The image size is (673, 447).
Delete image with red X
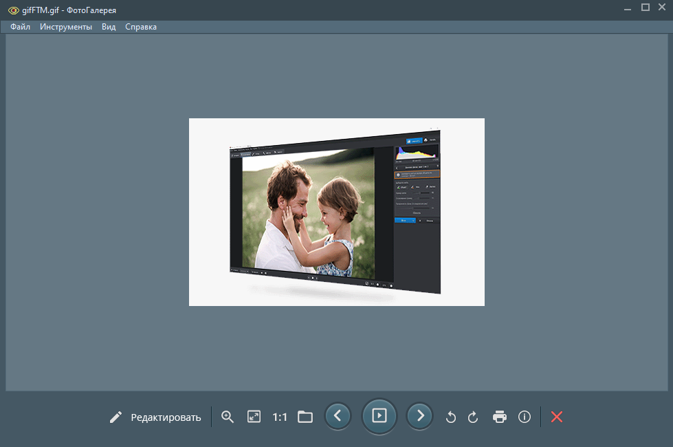(x=557, y=417)
